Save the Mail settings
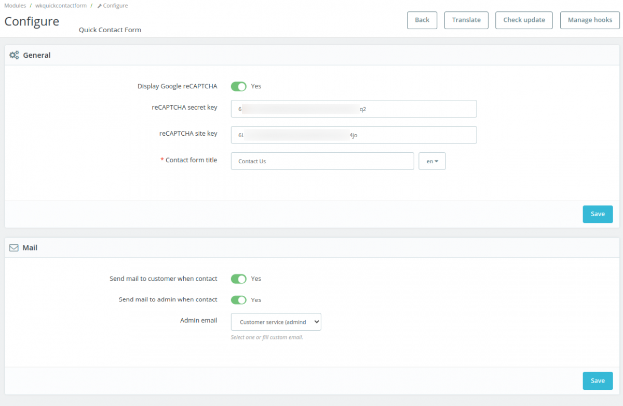Viewport: 623px width, 406px height. [598, 381]
